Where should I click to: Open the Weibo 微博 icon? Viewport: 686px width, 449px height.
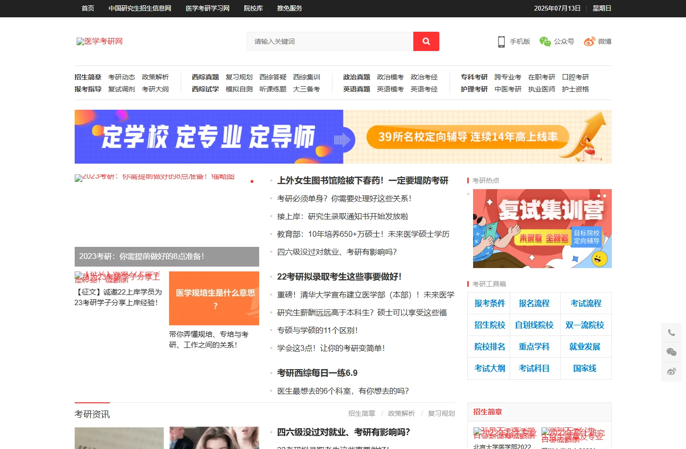click(589, 41)
